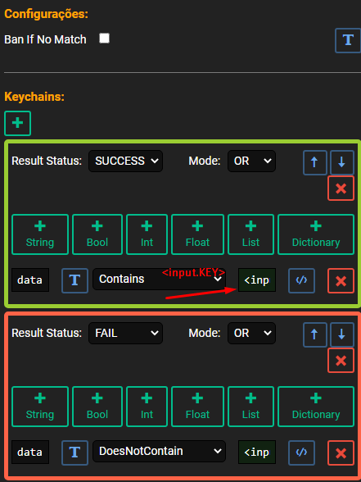Move SUCCESS keychain down with arrow
361x482 pixels.
pos(342,162)
